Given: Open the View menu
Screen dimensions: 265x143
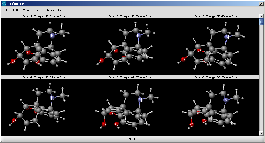Looking at the screenshot, I should 26,10.
